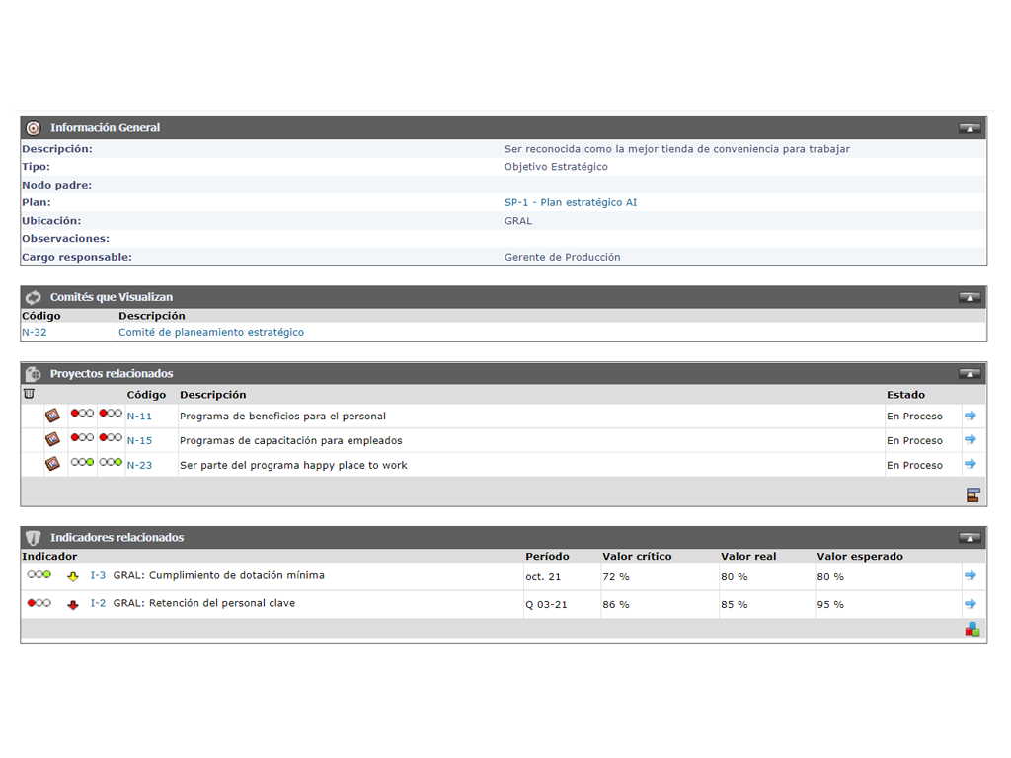Click blue arrow for Programas de capacitación

[971, 439]
